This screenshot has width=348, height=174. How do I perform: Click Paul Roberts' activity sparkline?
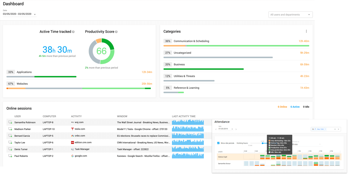click(x=188, y=156)
